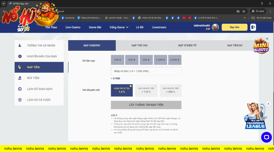Switch to the Nạp Thẻ Cào tab
This screenshot has height=152, width=274.
coord(139,45)
